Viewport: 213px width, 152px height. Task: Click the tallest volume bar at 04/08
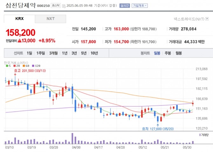click(72, 138)
